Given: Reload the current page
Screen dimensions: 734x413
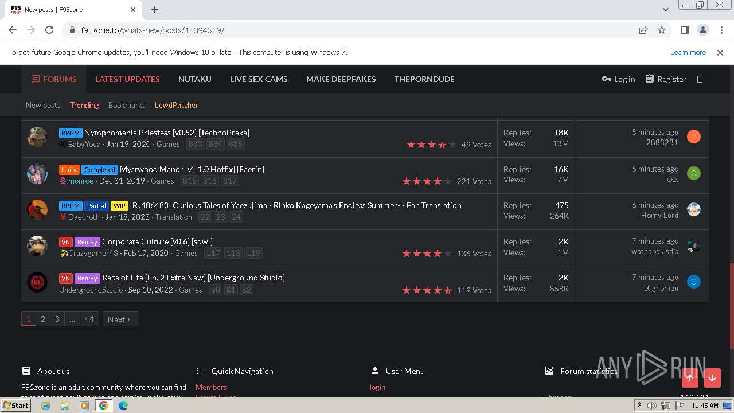Looking at the screenshot, I should 49,30.
